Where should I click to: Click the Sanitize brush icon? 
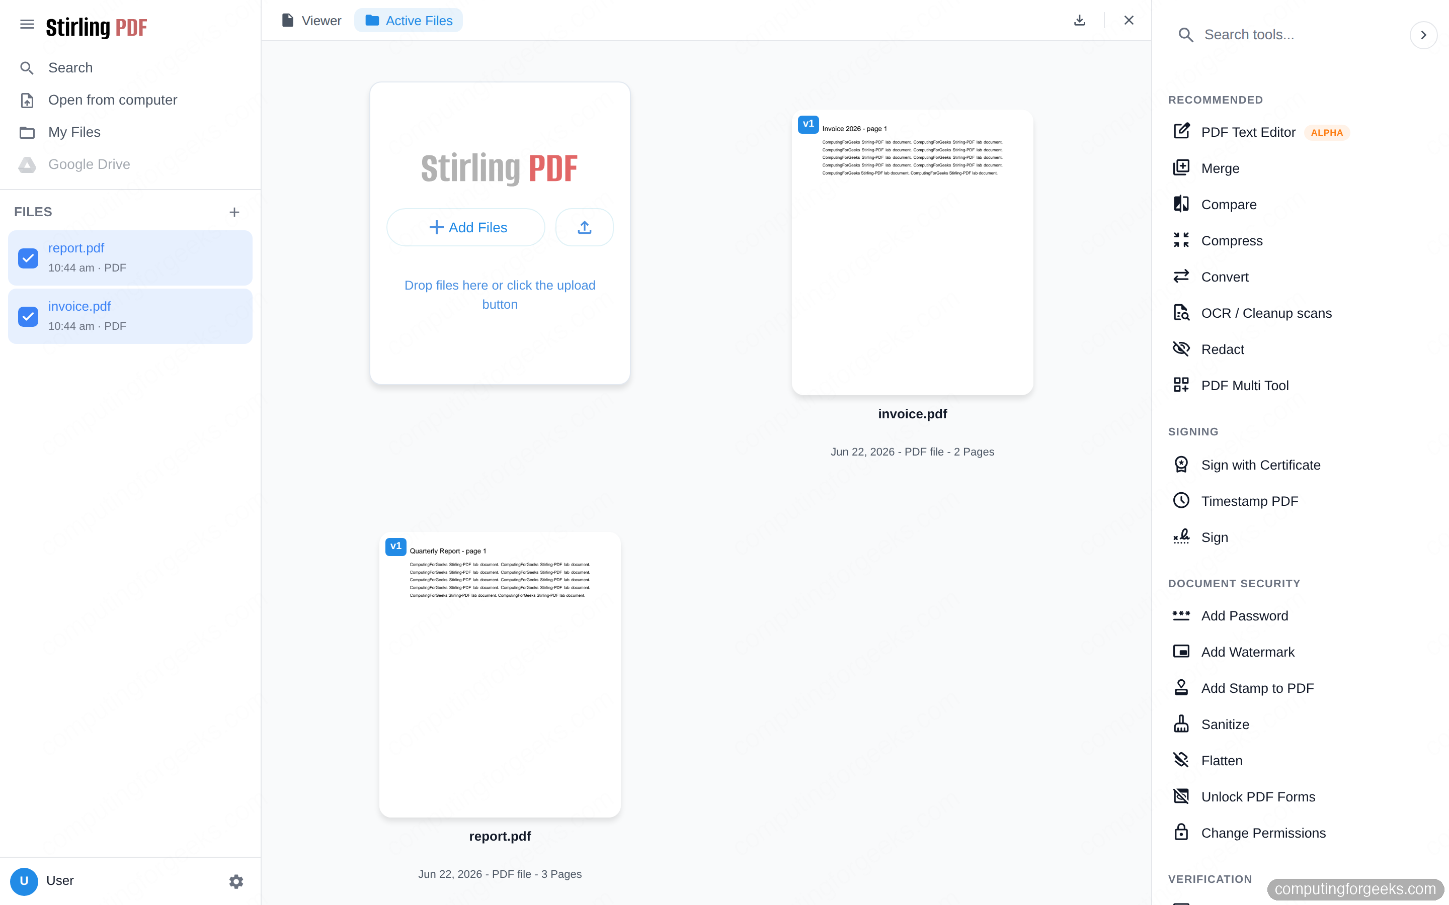(1181, 724)
